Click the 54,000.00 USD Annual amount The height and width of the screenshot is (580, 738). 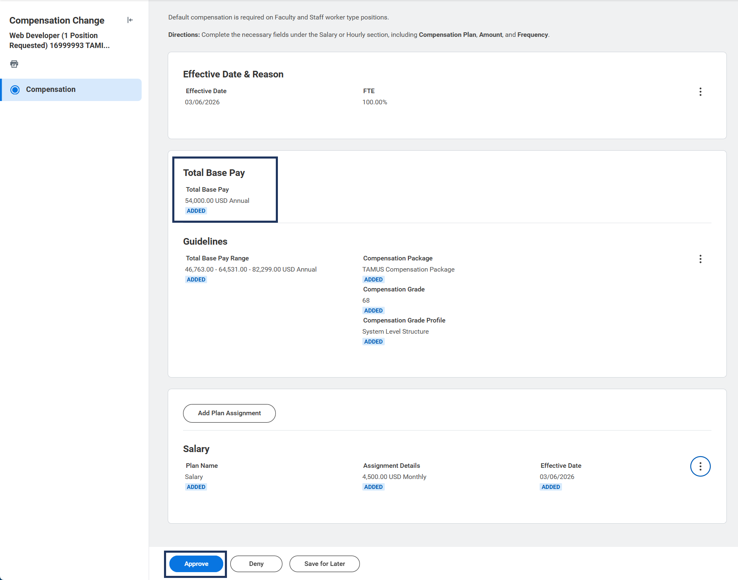click(217, 201)
